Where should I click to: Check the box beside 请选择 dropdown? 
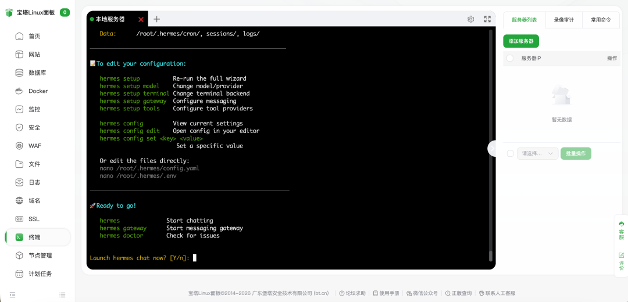pyautogui.click(x=511, y=153)
